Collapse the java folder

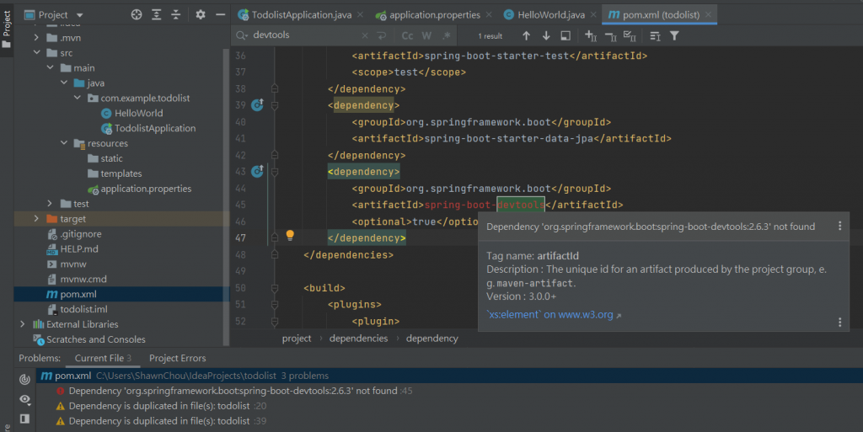(x=64, y=83)
